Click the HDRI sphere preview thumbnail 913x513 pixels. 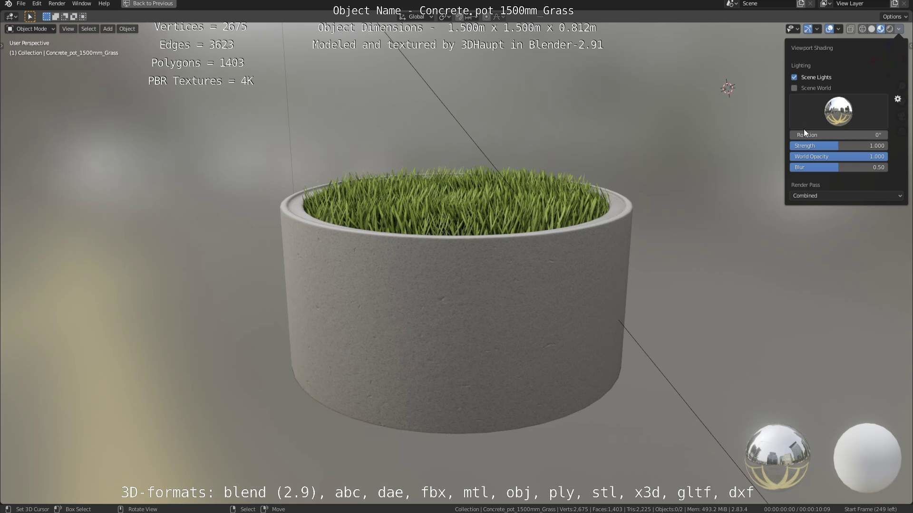click(838, 111)
